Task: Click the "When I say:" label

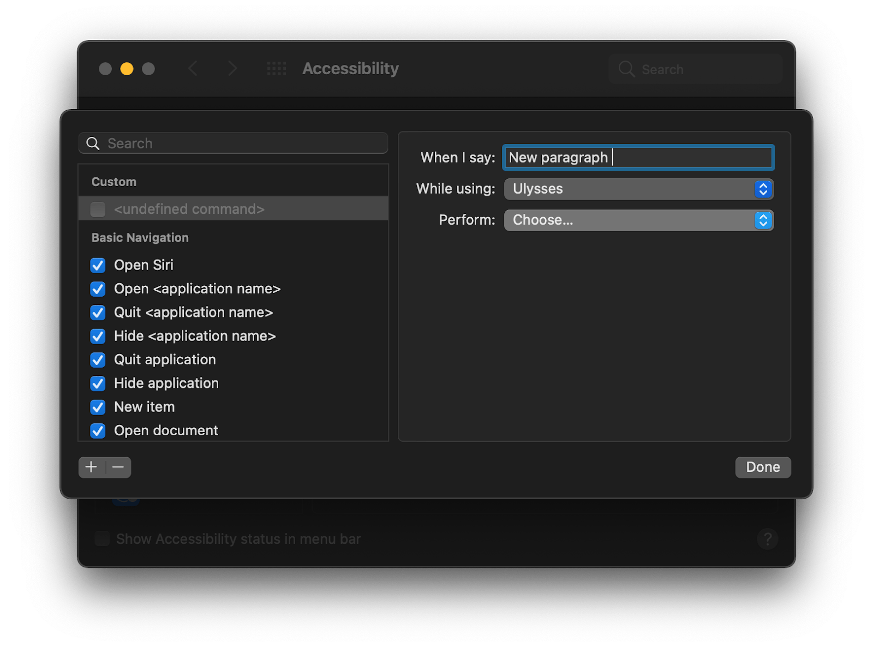Action: point(458,158)
